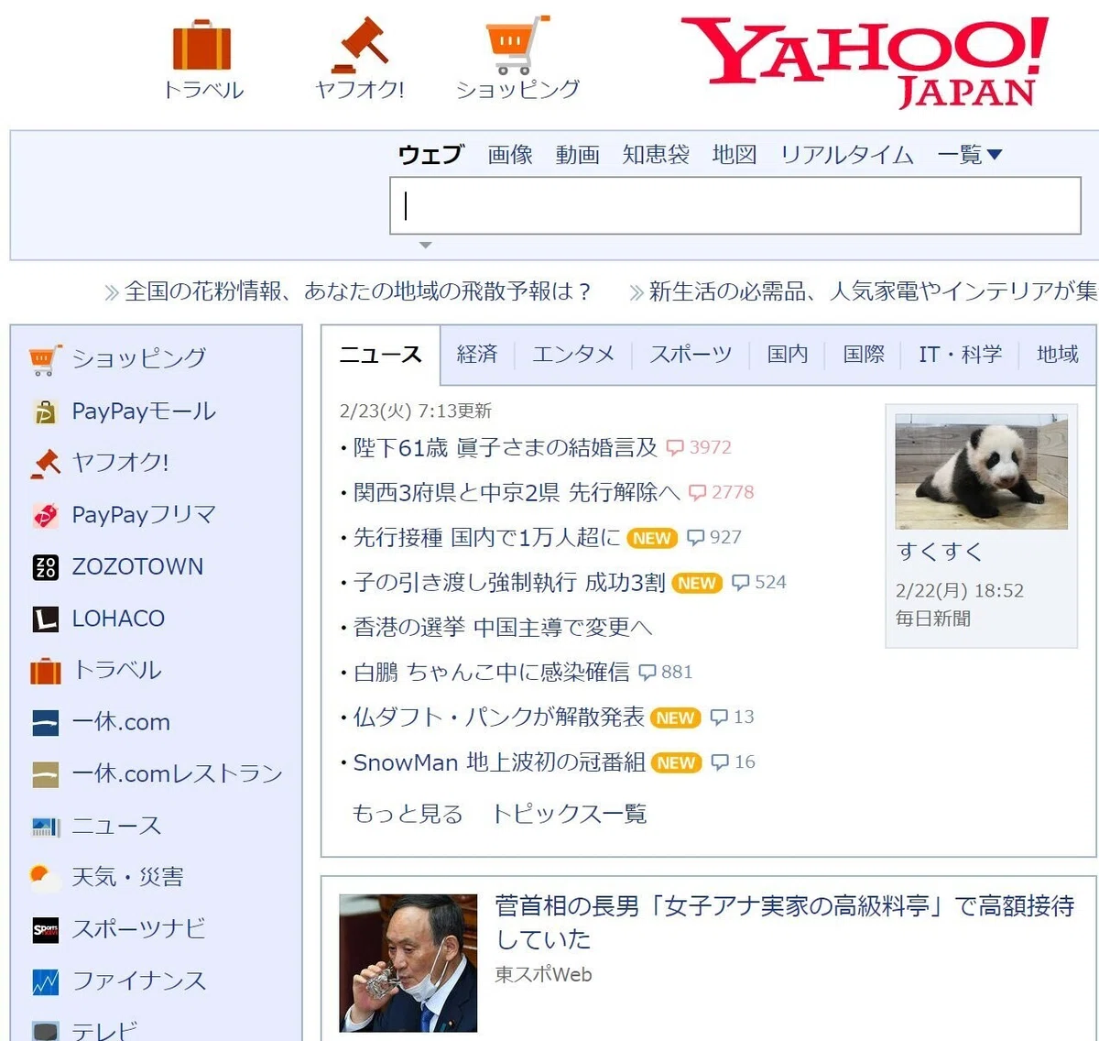1099x1041 pixels.
Task: Open headline 先行接種 国内で1万人超に
Action: coord(487,538)
